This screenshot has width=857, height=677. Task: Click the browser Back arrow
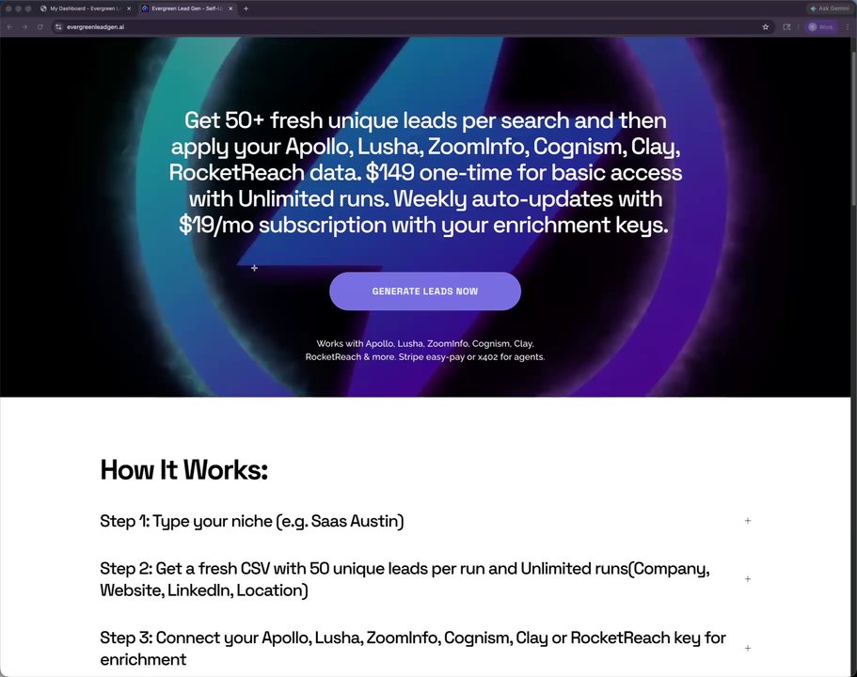(9, 26)
